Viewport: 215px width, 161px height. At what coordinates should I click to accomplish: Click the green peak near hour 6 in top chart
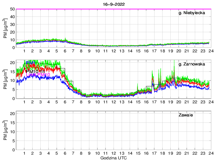click(x=66, y=39)
